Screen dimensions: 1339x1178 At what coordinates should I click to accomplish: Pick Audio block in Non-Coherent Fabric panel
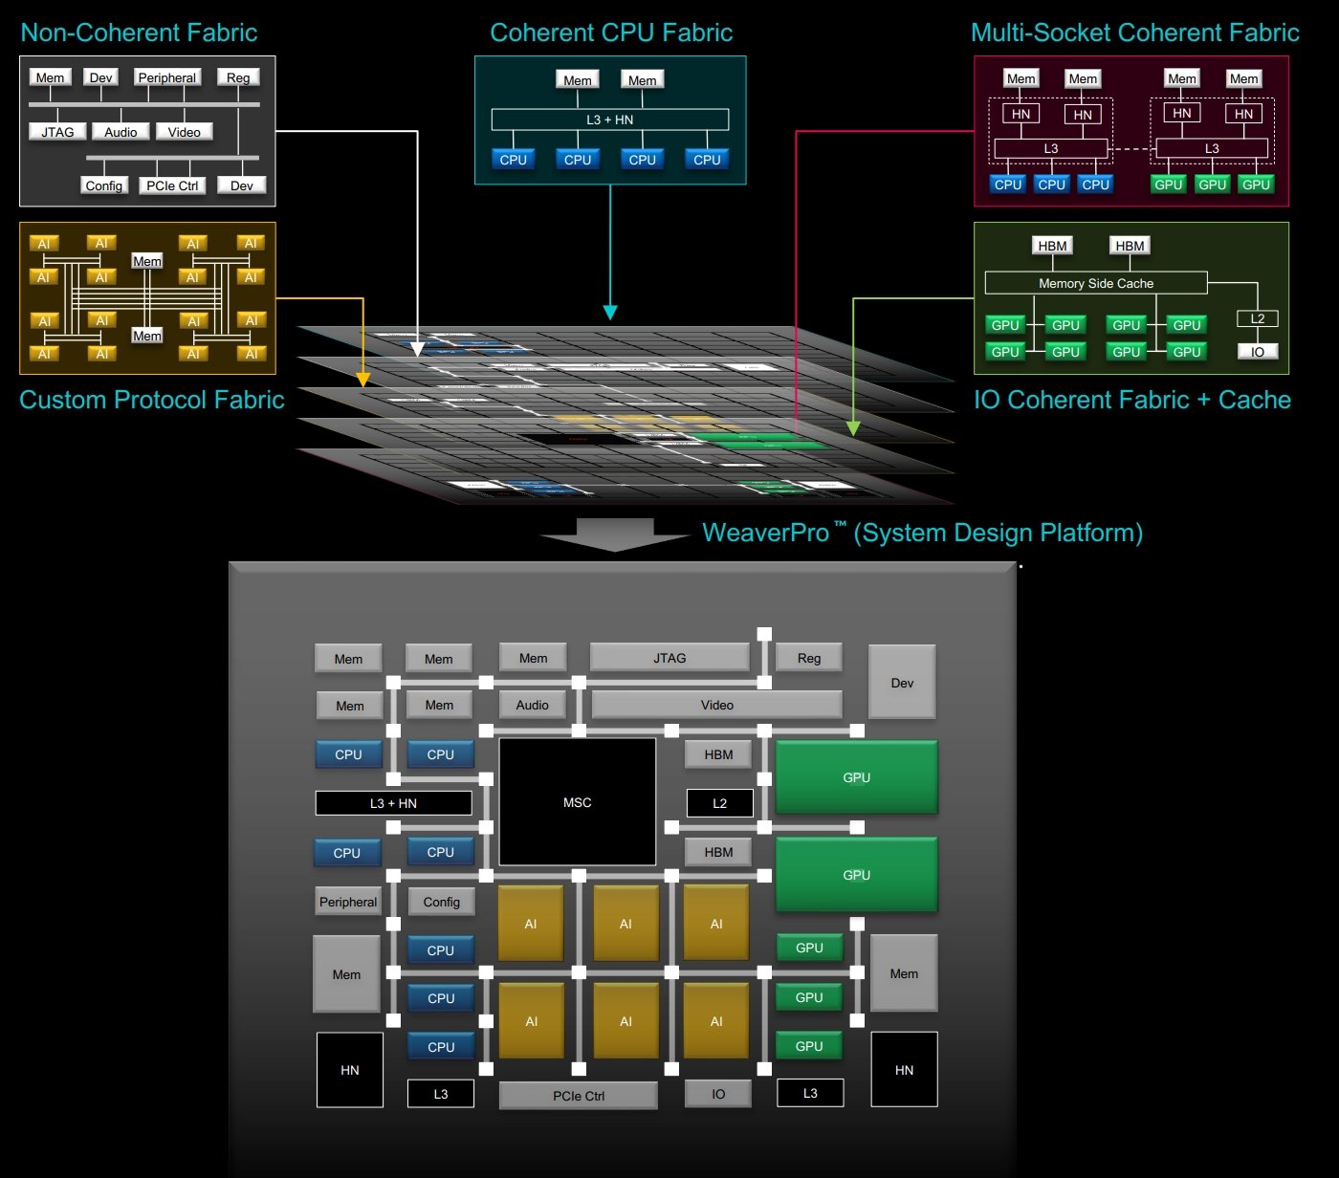click(x=121, y=132)
